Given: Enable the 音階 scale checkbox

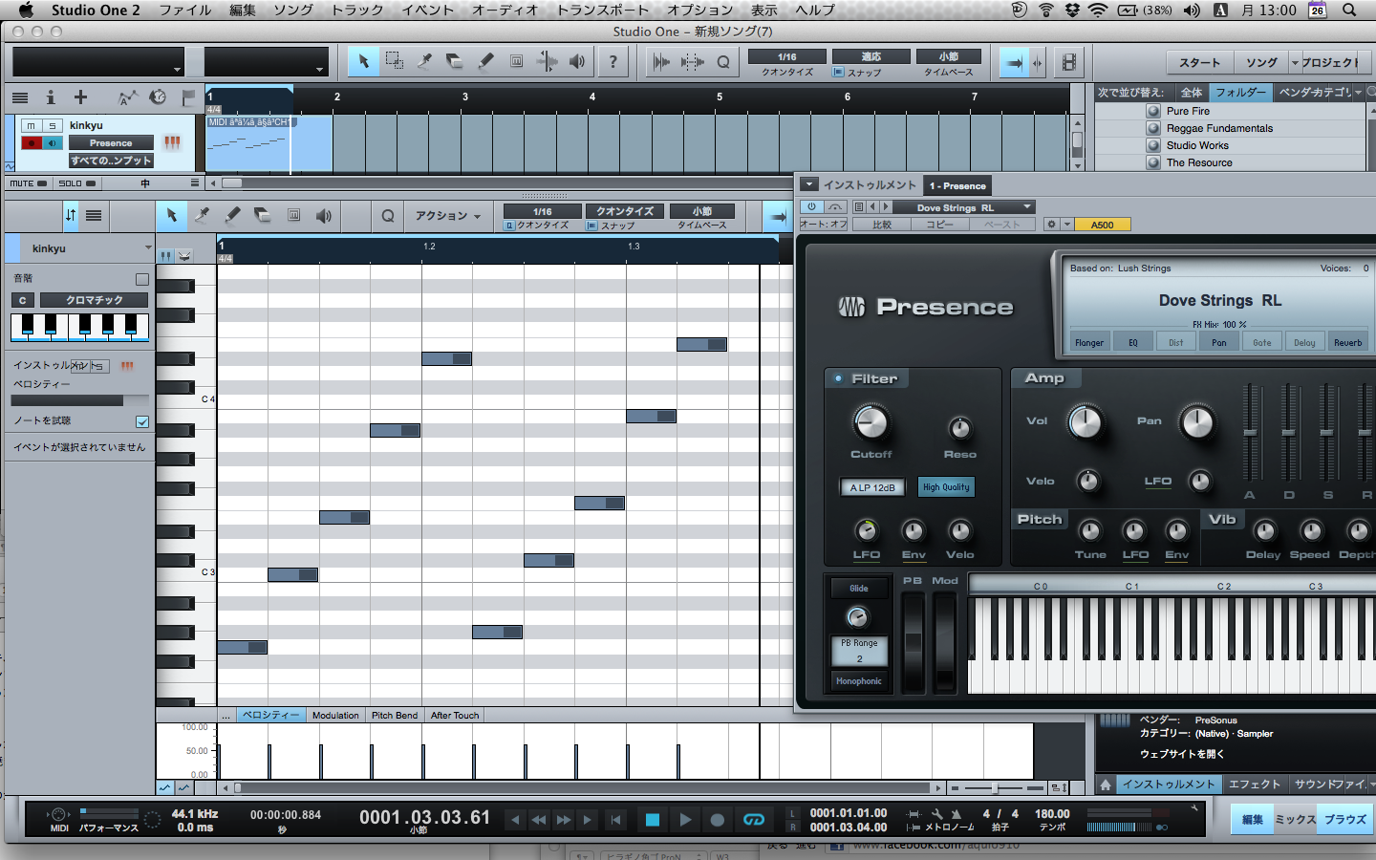Looking at the screenshot, I should 142,279.
